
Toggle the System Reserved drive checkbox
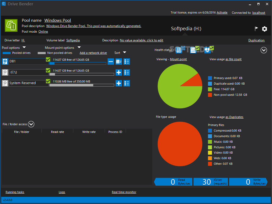(48, 81)
